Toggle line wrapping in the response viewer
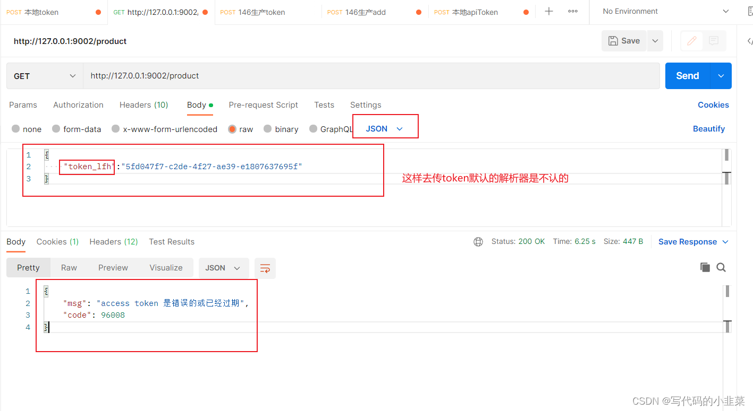753x411 pixels. click(265, 268)
